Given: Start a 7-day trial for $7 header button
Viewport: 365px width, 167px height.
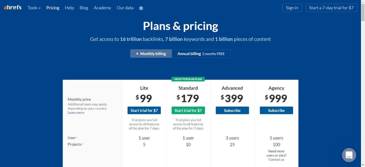Looking at the screenshot, I should (x=331, y=8).
